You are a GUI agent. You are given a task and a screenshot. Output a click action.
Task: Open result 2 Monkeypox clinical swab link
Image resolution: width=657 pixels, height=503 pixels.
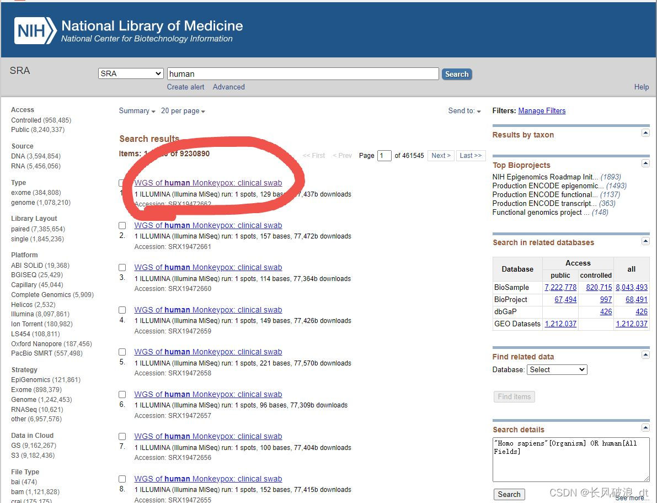click(x=209, y=226)
